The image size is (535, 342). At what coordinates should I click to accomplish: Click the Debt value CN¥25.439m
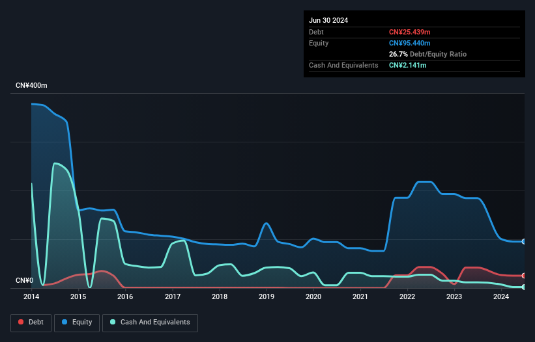pos(409,32)
